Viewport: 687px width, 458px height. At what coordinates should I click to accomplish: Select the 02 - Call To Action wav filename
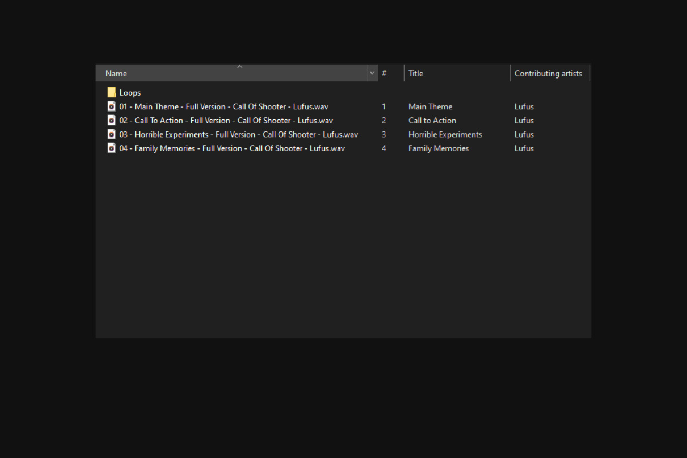[226, 120]
